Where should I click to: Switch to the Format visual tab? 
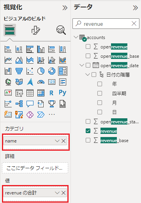tap(35, 30)
